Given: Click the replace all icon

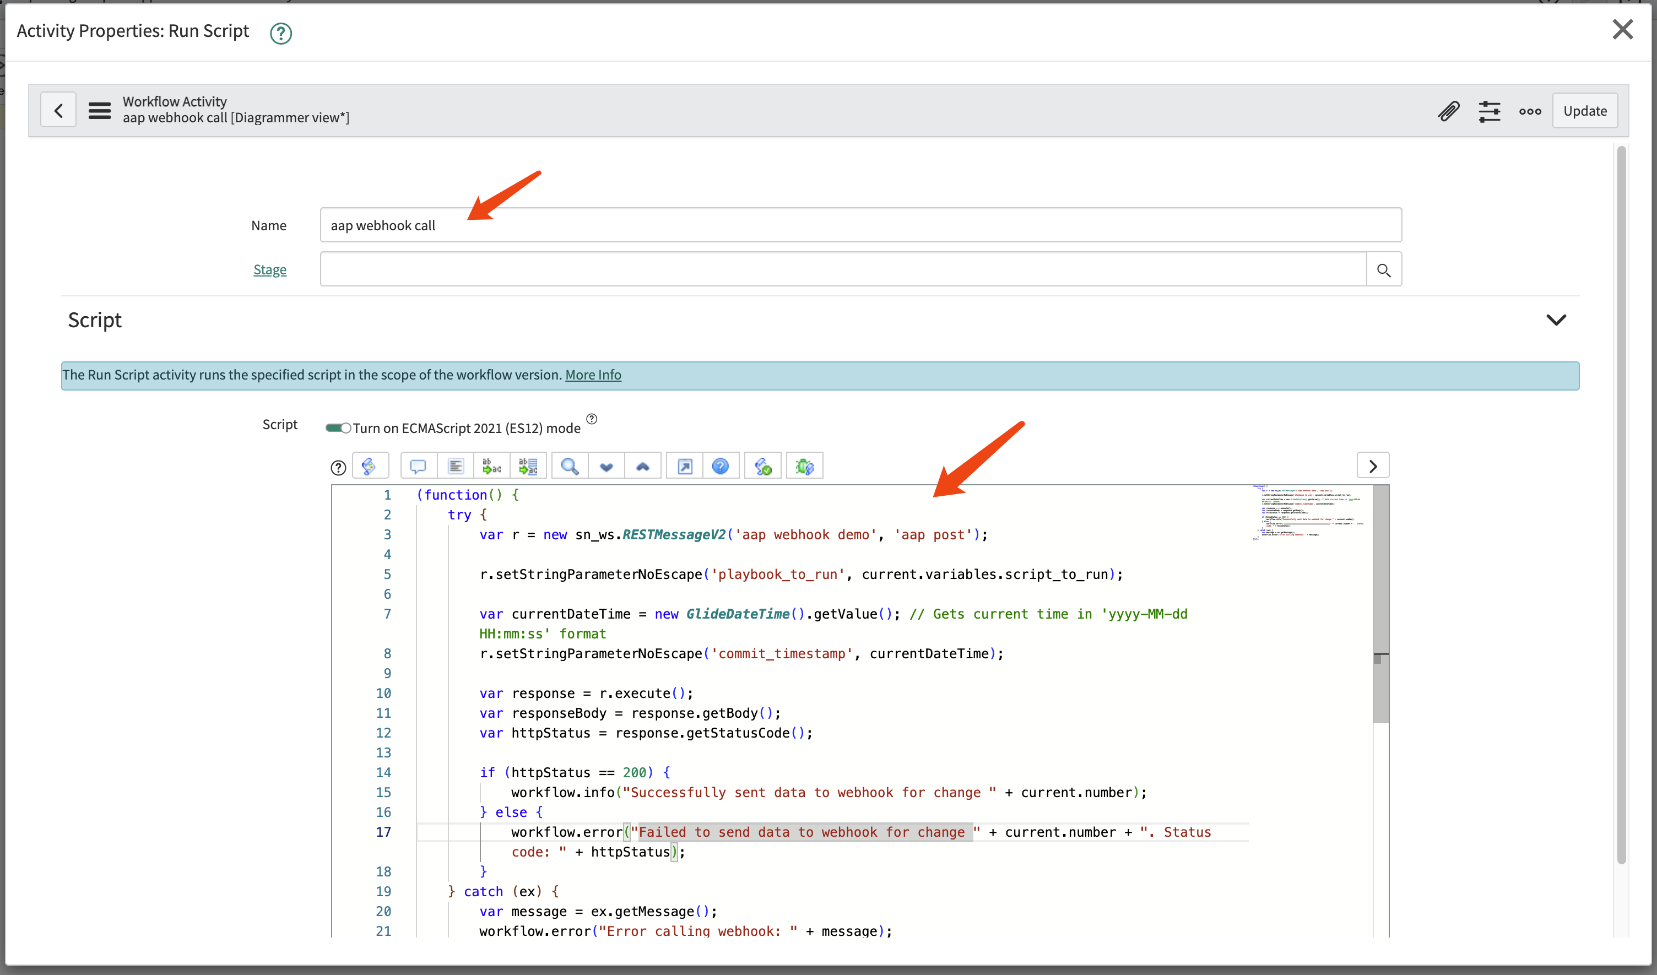Looking at the screenshot, I should (x=528, y=466).
